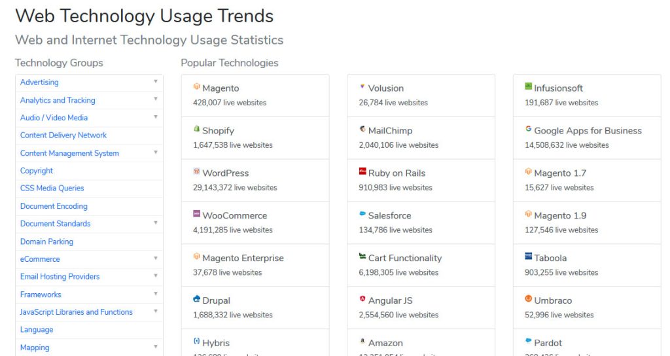Expand Analytics and Tracking dropdown arrow
The height and width of the screenshot is (356, 670).
[156, 99]
